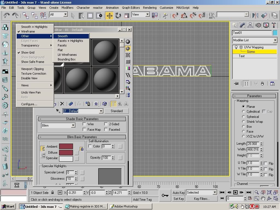This screenshot has width=280, height=210.
Task: Select Shrink Wrap mapping option
Action: click(x=243, y=122)
